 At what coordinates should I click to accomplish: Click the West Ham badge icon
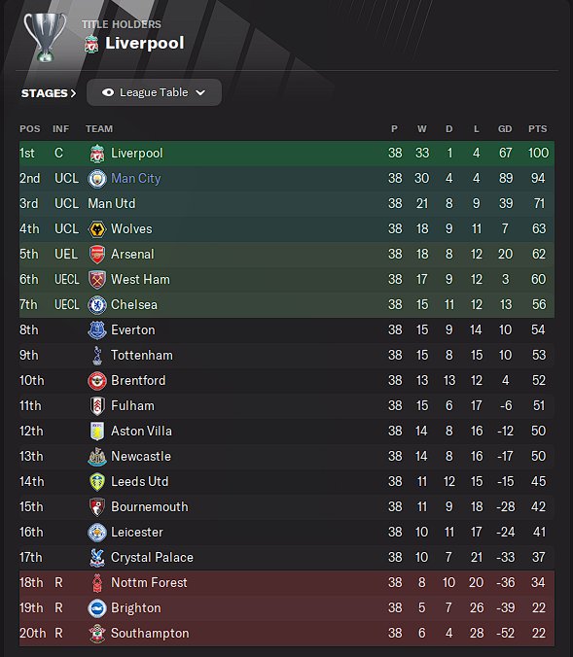pos(97,280)
